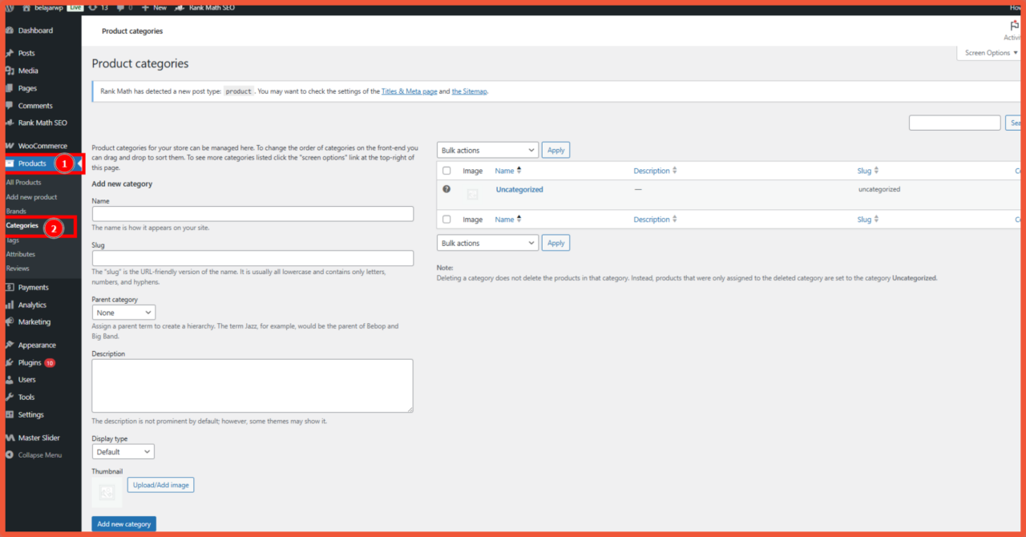
Task: Tick the select-all checkbox in table footer
Action: [x=446, y=220]
